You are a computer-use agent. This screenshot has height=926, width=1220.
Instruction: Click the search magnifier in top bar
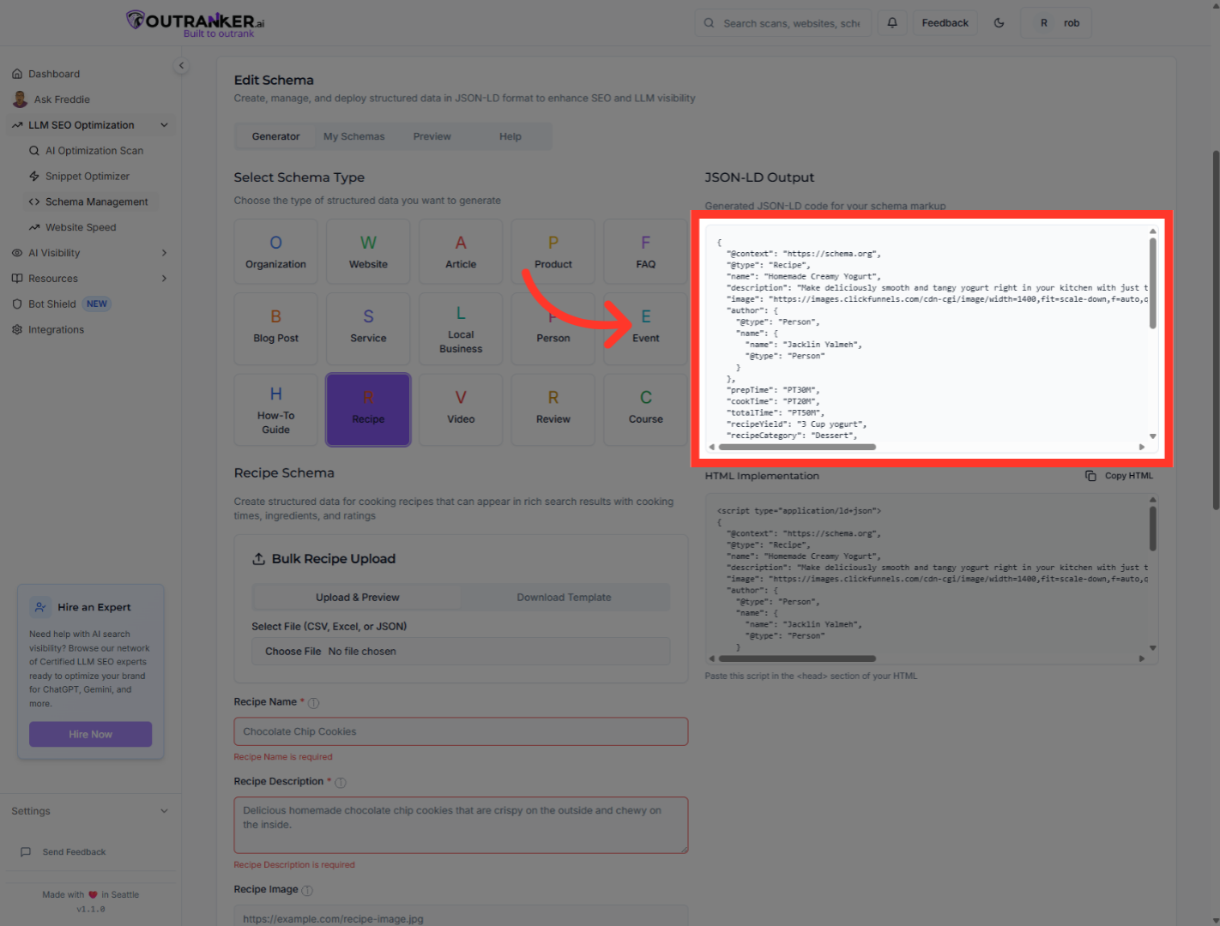709,22
